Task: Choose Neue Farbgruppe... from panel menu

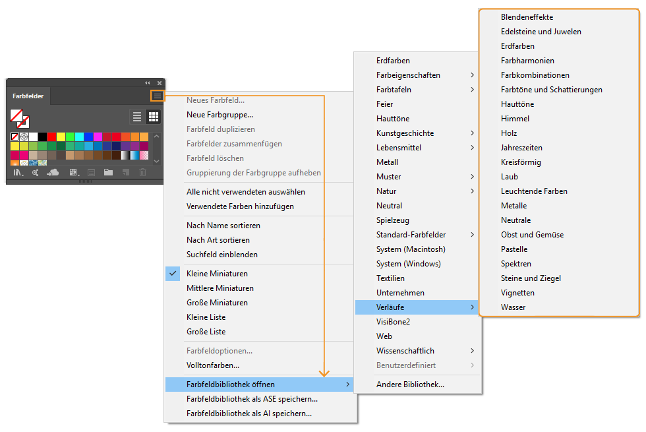Action: [x=260, y=115]
